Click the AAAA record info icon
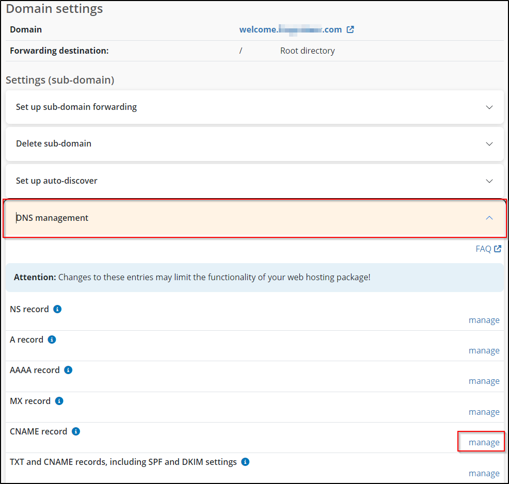The height and width of the screenshot is (484, 509). click(68, 370)
